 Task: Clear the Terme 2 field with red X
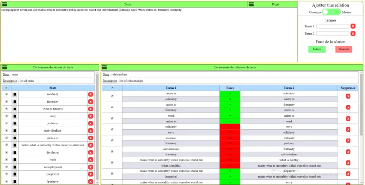coord(353,34)
